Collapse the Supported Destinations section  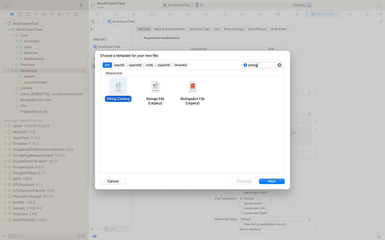pyautogui.click(x=140, y=37)
